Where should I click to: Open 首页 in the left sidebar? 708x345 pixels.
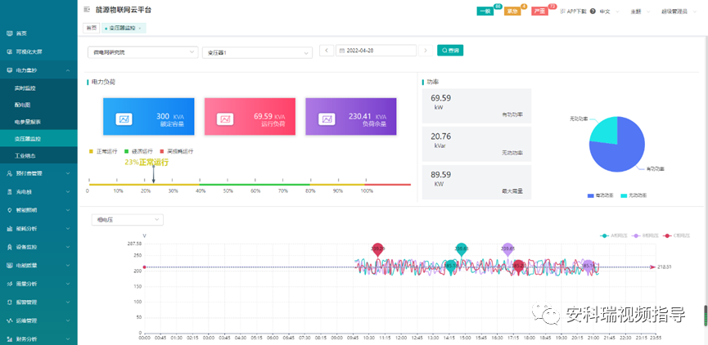point(38,34)
